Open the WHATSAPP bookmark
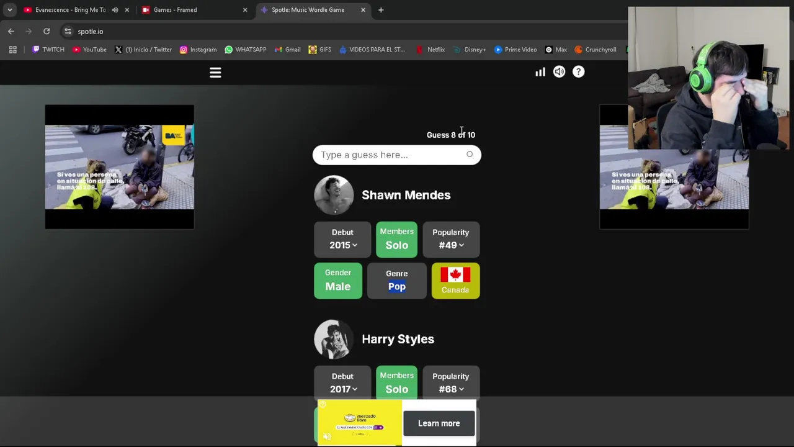The image size is (794, 447). [245, 50]
